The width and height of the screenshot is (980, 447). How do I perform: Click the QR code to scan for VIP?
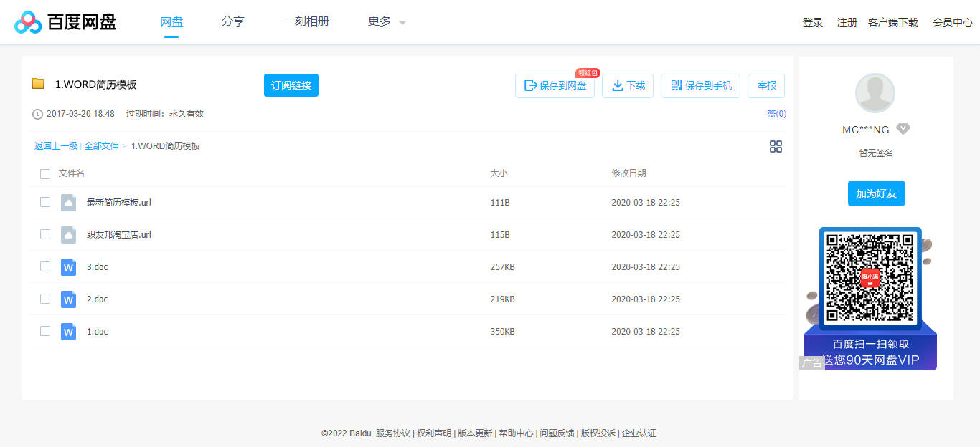[x=870, y=278]
